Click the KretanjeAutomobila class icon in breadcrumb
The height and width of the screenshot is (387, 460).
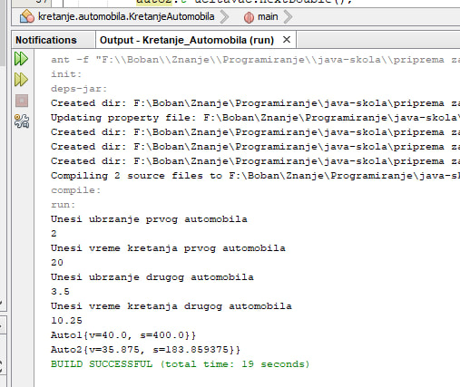[x=27, y=16]
